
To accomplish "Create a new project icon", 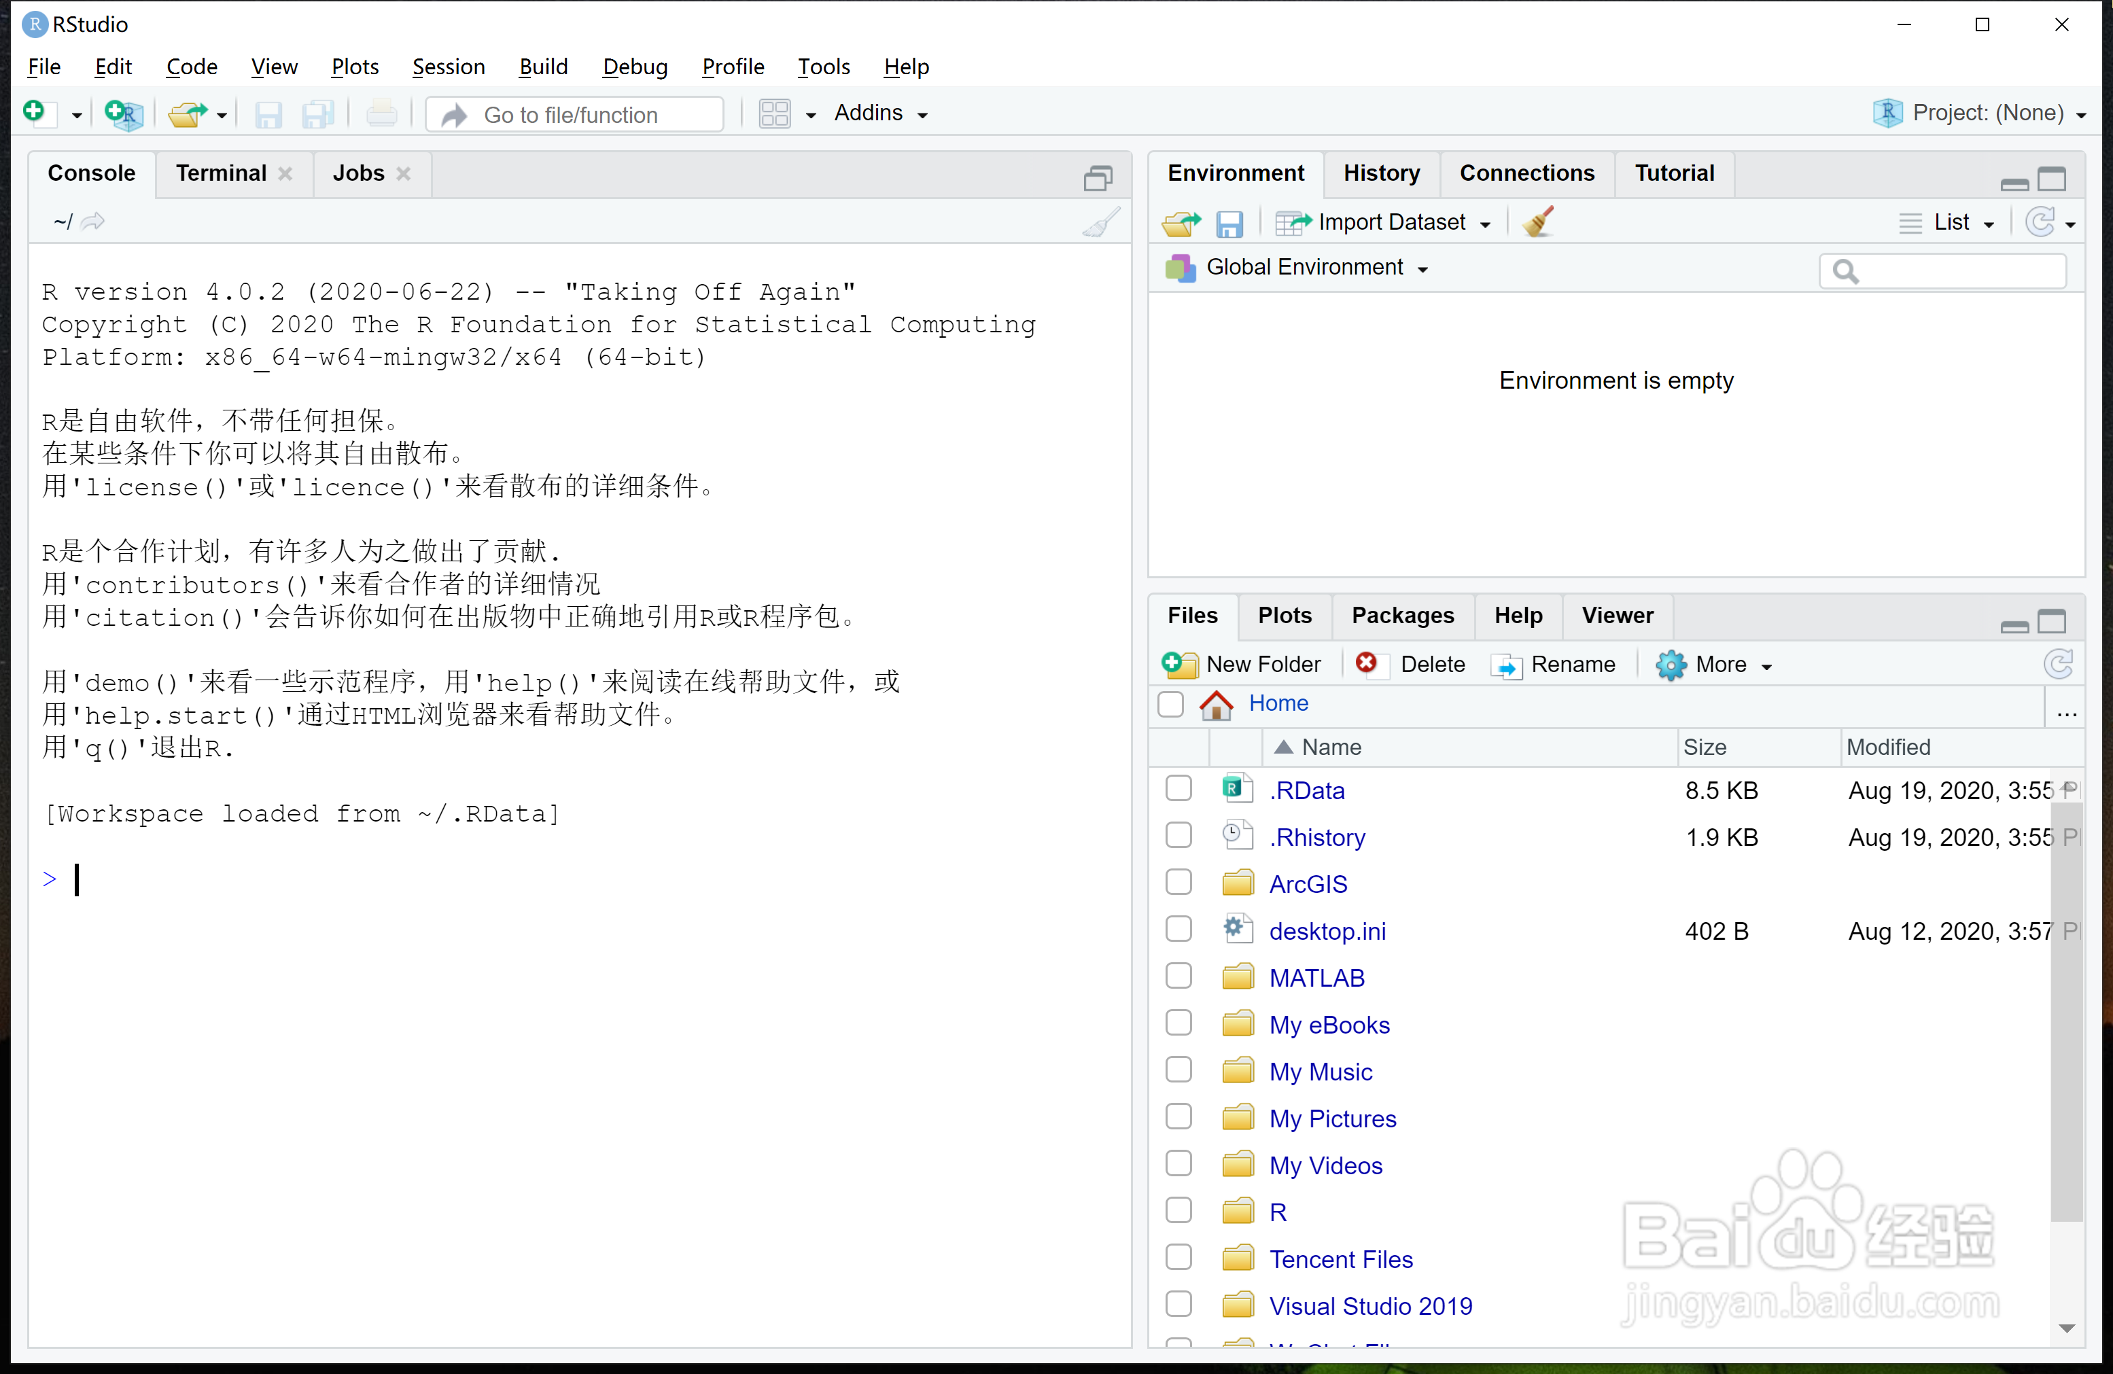I will (124, 113).
